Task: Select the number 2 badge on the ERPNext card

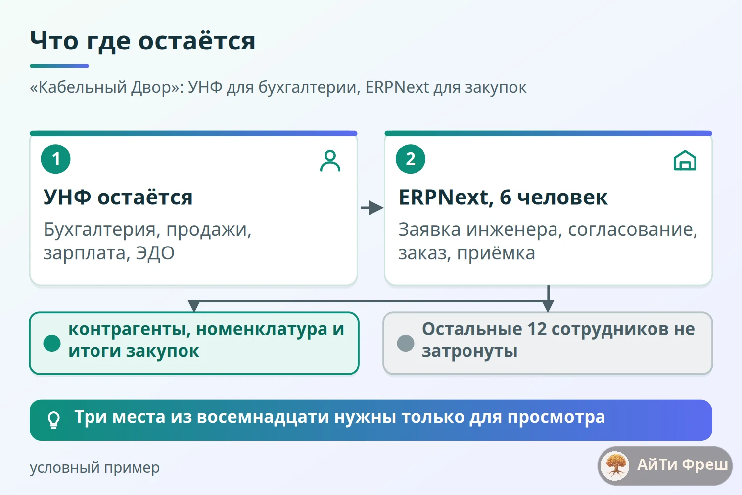Action: pyautogui.click(x=411, y=159)
